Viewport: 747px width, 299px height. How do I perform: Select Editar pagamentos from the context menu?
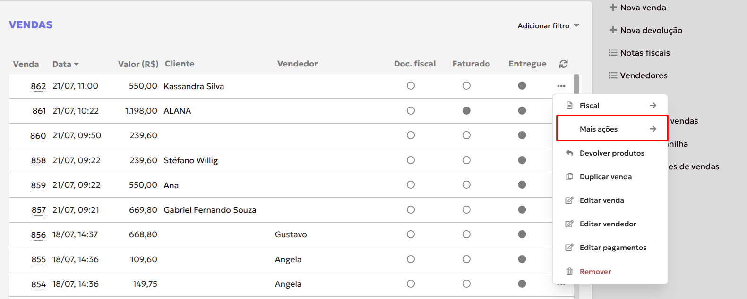(613, 248)
